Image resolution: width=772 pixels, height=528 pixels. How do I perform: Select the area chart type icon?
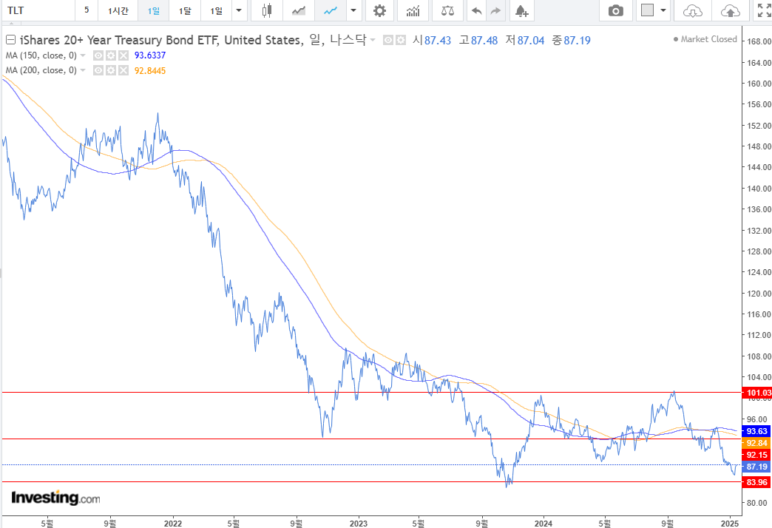coord(298,10)
